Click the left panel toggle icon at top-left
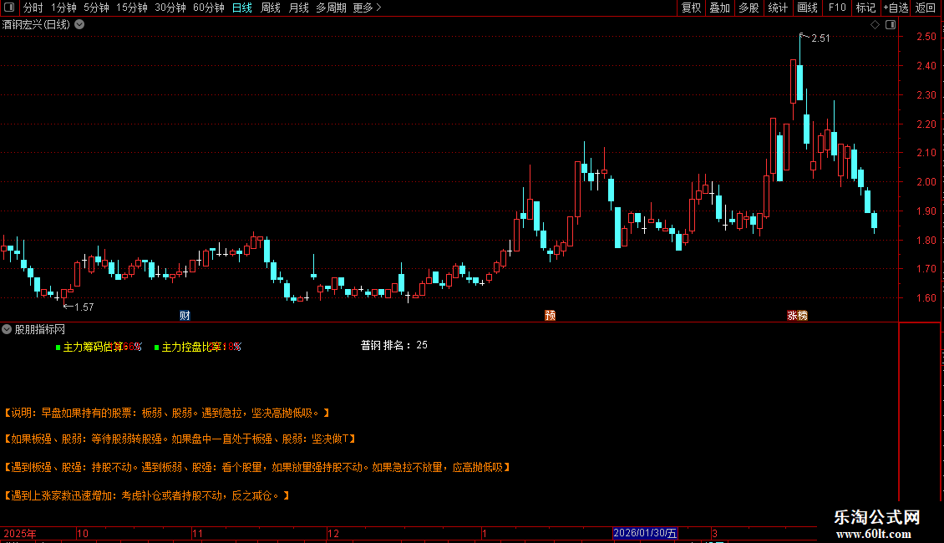This screenshot has height=543, width=944. [9, 8]
